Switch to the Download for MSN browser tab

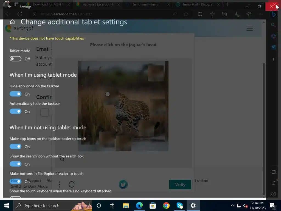point(48,4)
